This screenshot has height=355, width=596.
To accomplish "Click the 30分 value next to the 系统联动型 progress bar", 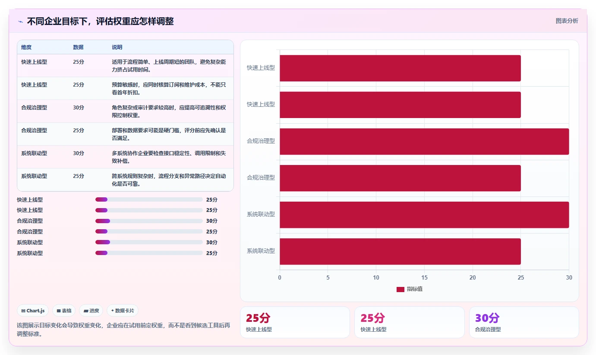I will click(x=212, y=242).
